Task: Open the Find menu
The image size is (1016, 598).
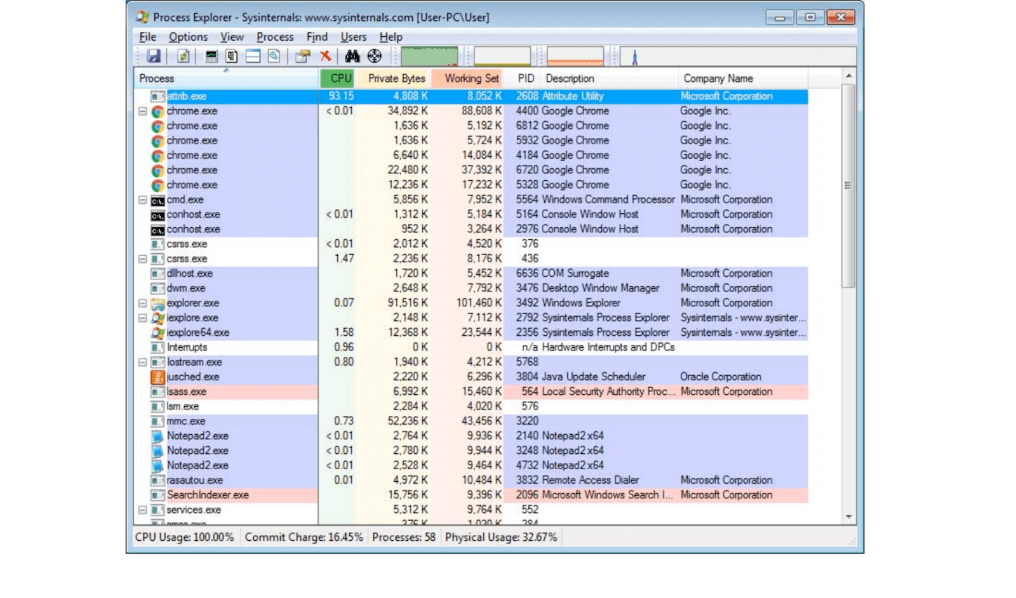Action: [317, 37]
